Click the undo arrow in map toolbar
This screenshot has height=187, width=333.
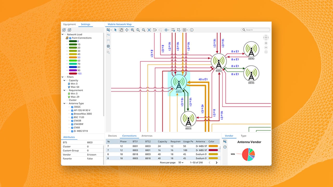(x=155, y=30)
